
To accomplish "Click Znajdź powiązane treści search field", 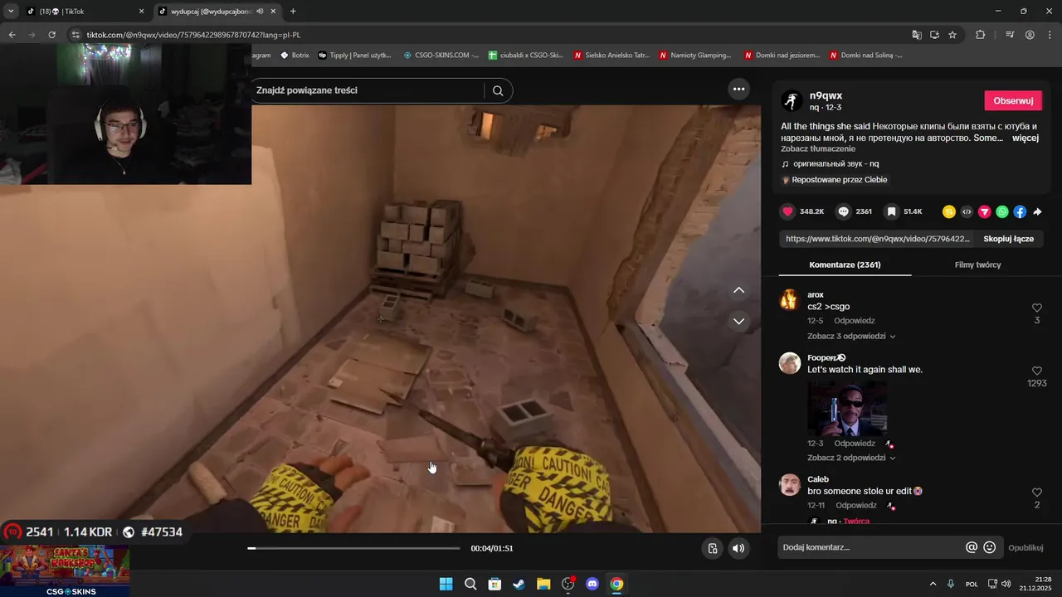I will point(368,90).
